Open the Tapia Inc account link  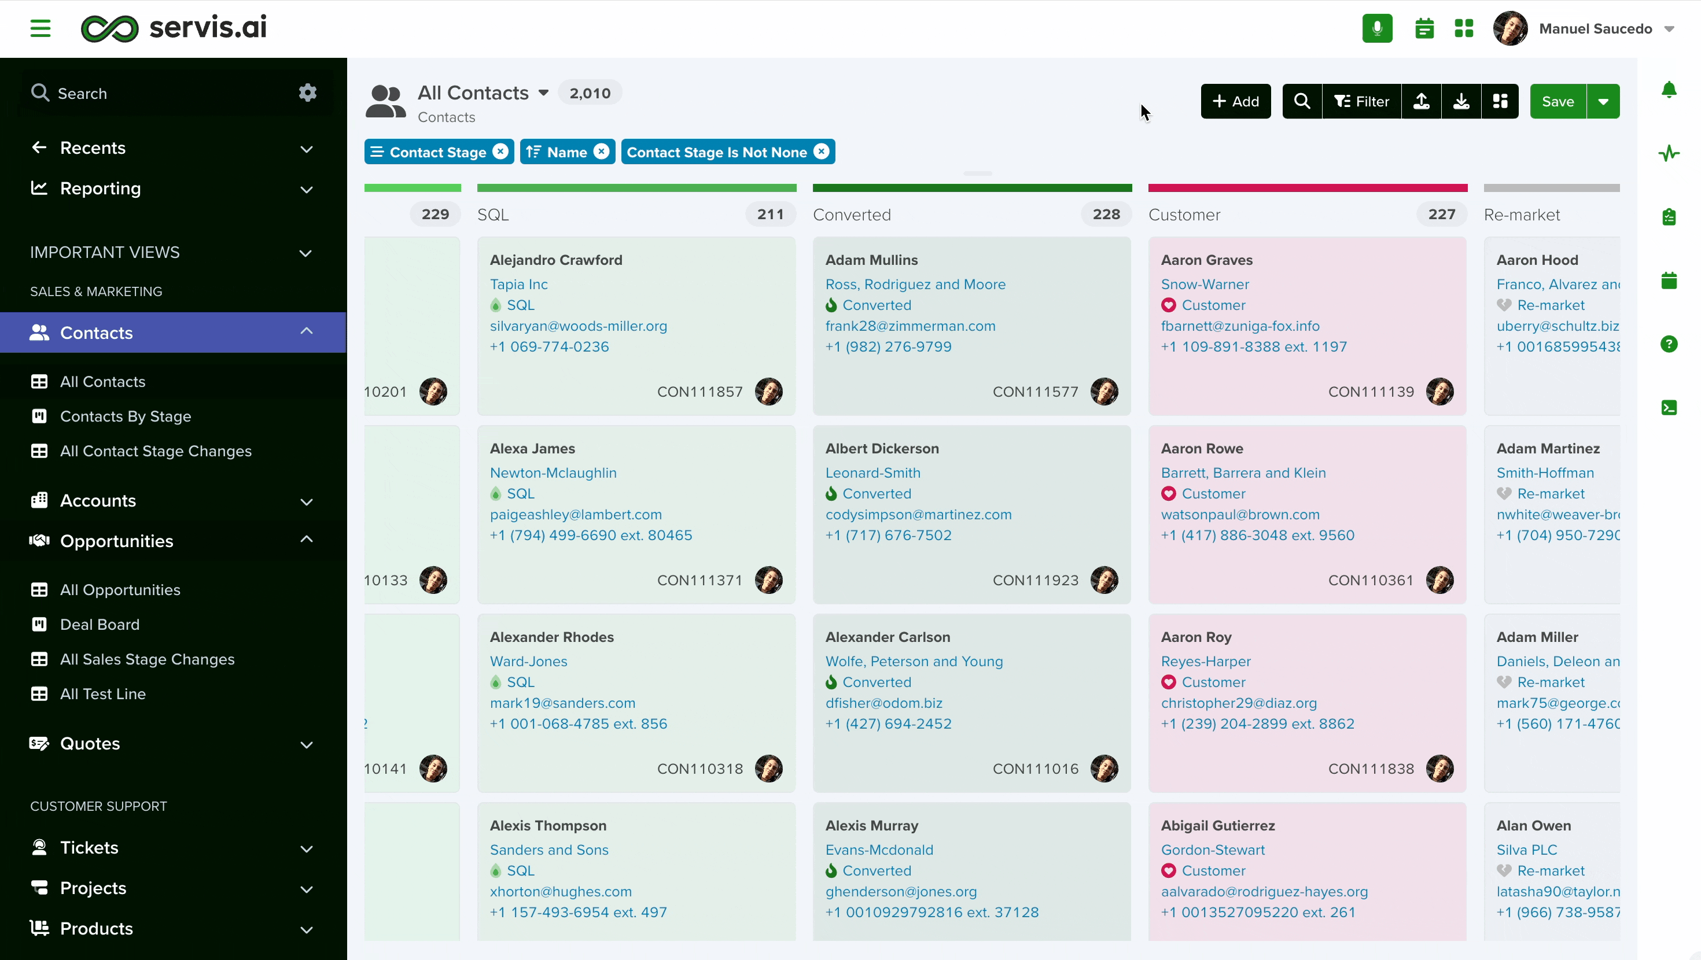tap(519, 284)
